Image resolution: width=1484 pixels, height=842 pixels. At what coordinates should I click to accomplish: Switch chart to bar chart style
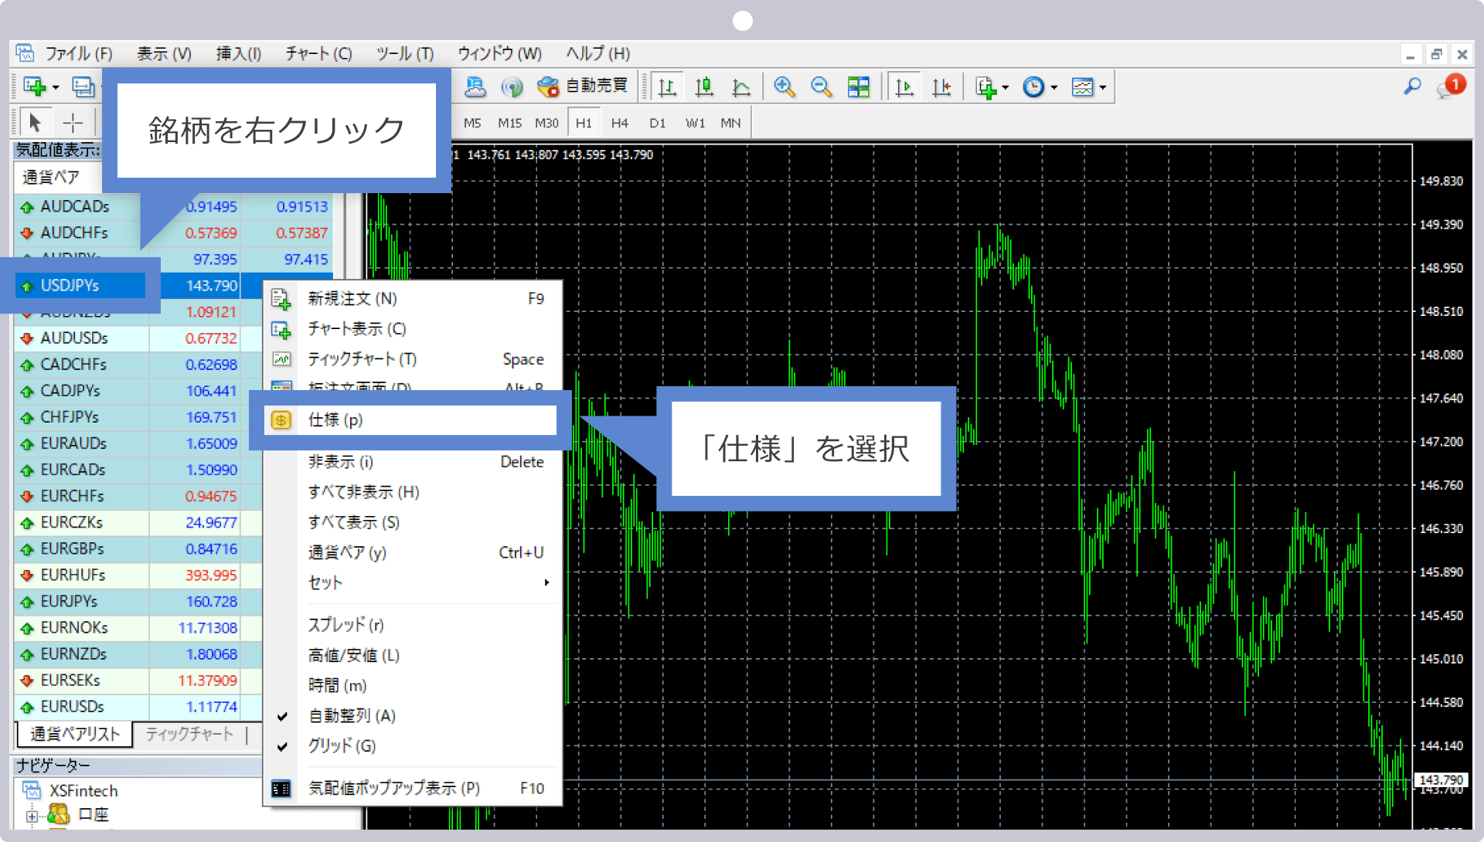click(667, 87)
